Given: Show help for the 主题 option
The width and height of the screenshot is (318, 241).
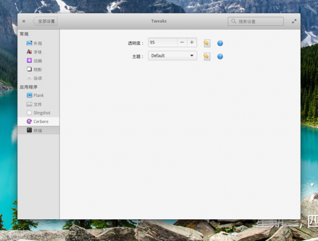Looking at the screenshot, I should [x=220, y=56].
